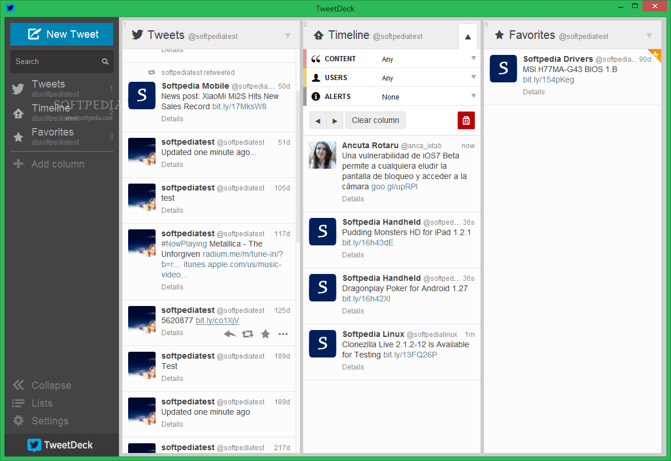This screenshot has width=671, height=461.
Task: Click the CONTENT quote icon
Action: 316,59
